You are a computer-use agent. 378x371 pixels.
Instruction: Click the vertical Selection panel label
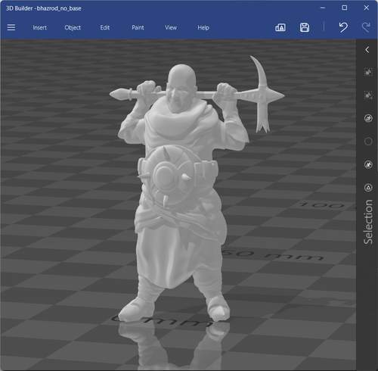coord(368,222)
